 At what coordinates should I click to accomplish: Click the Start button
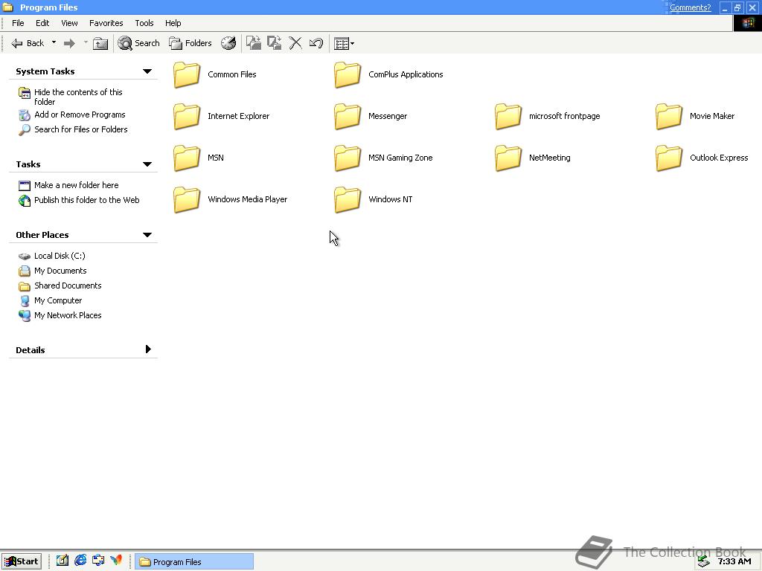pyautogui.click(x=22, y=561)
